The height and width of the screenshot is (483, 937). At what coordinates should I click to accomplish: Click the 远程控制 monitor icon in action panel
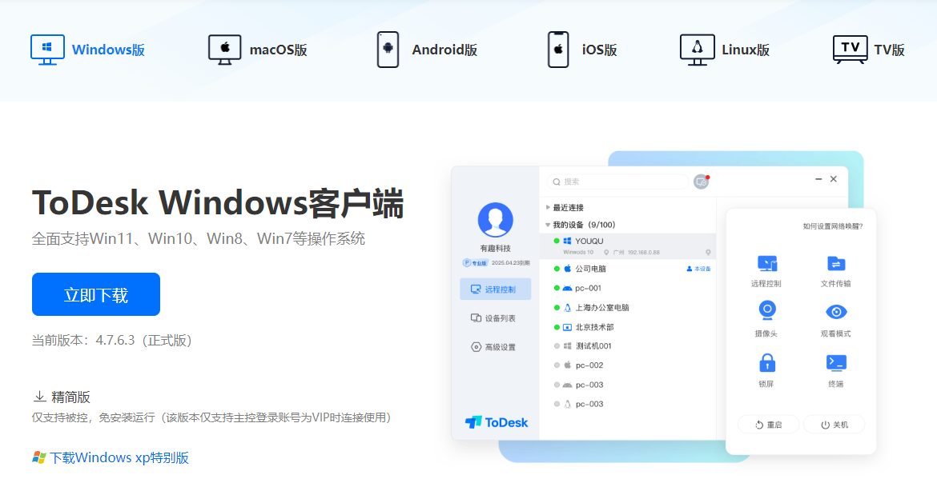point(766,263)
